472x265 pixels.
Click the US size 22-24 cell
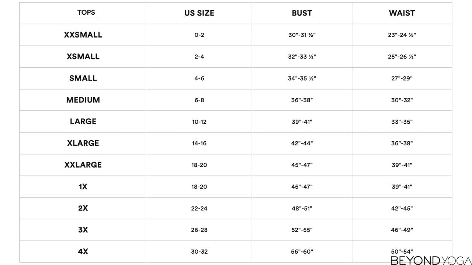click(199, 208)
